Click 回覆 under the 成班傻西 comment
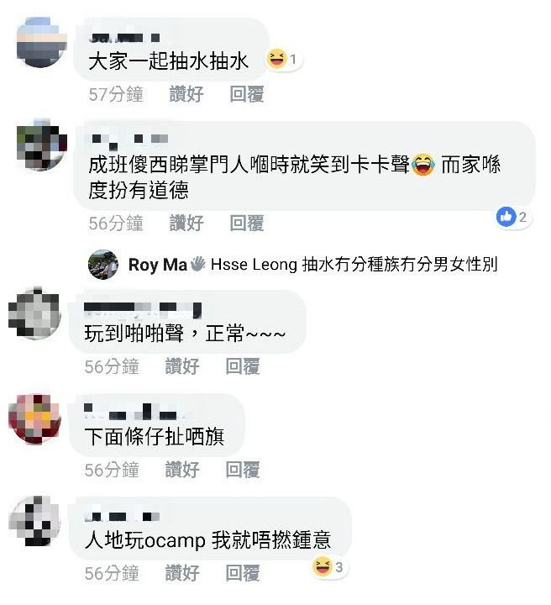This screenshot has width=551, height=605. [247, 223]
